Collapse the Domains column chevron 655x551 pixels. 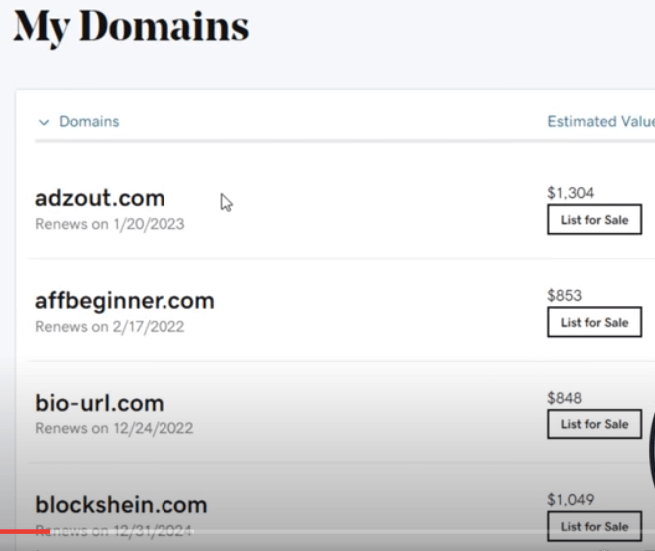(43, 122)
